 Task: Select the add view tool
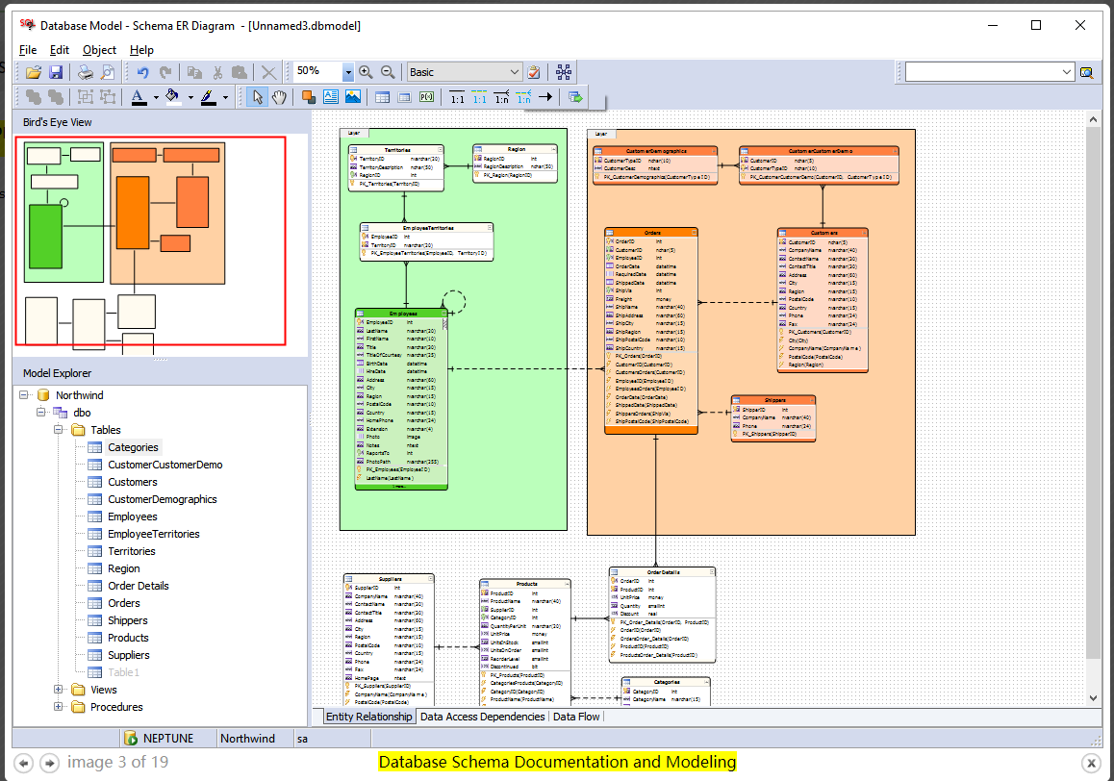click(x=404, y=97)
